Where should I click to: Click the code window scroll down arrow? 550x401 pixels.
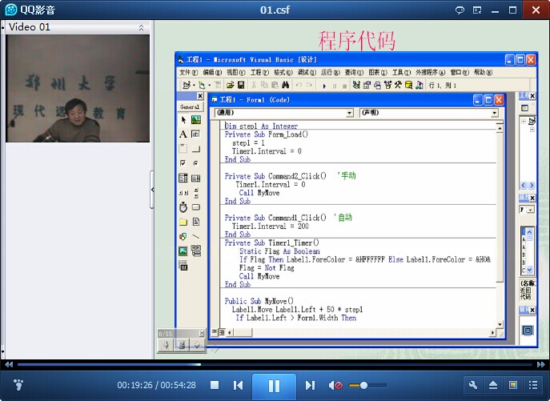pyautogui.click(x=500, y=324)
